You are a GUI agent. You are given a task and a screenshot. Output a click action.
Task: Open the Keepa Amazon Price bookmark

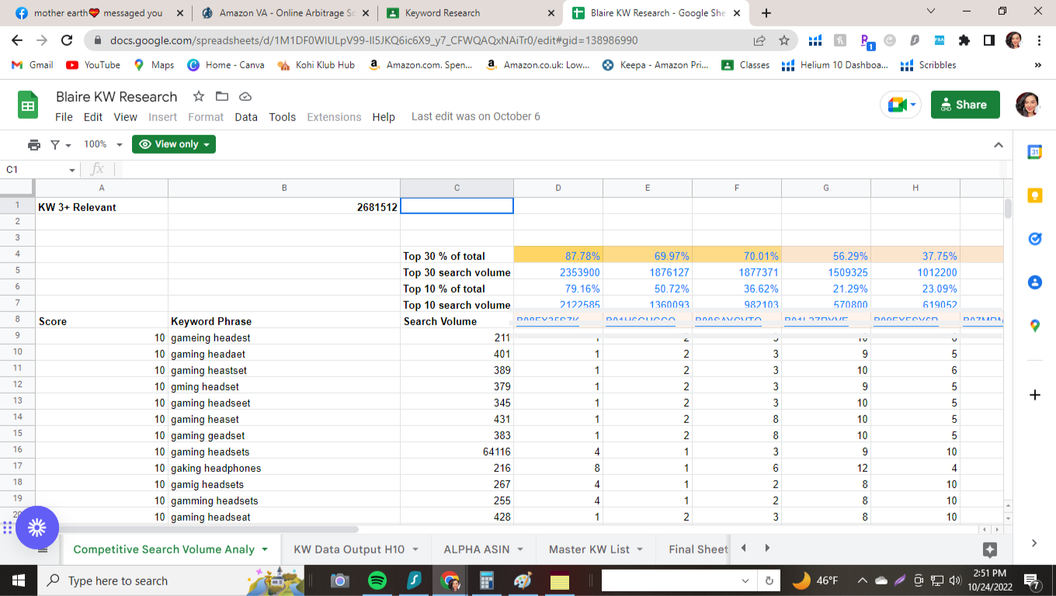[656, 65]
